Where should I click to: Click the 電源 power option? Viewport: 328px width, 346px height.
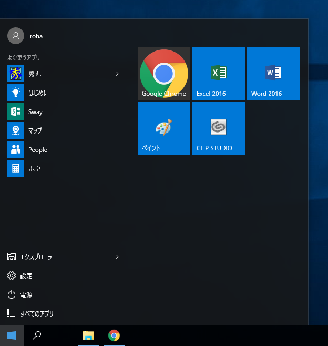[26, 294]
